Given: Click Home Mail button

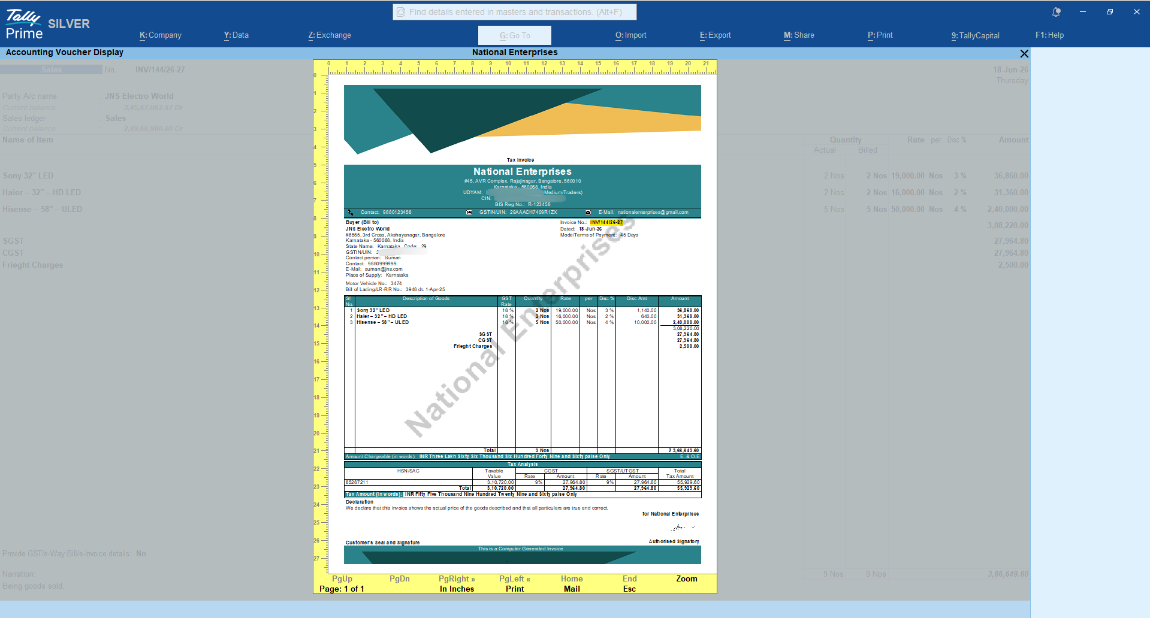Looking at the screenshot, I should [572, 584].
